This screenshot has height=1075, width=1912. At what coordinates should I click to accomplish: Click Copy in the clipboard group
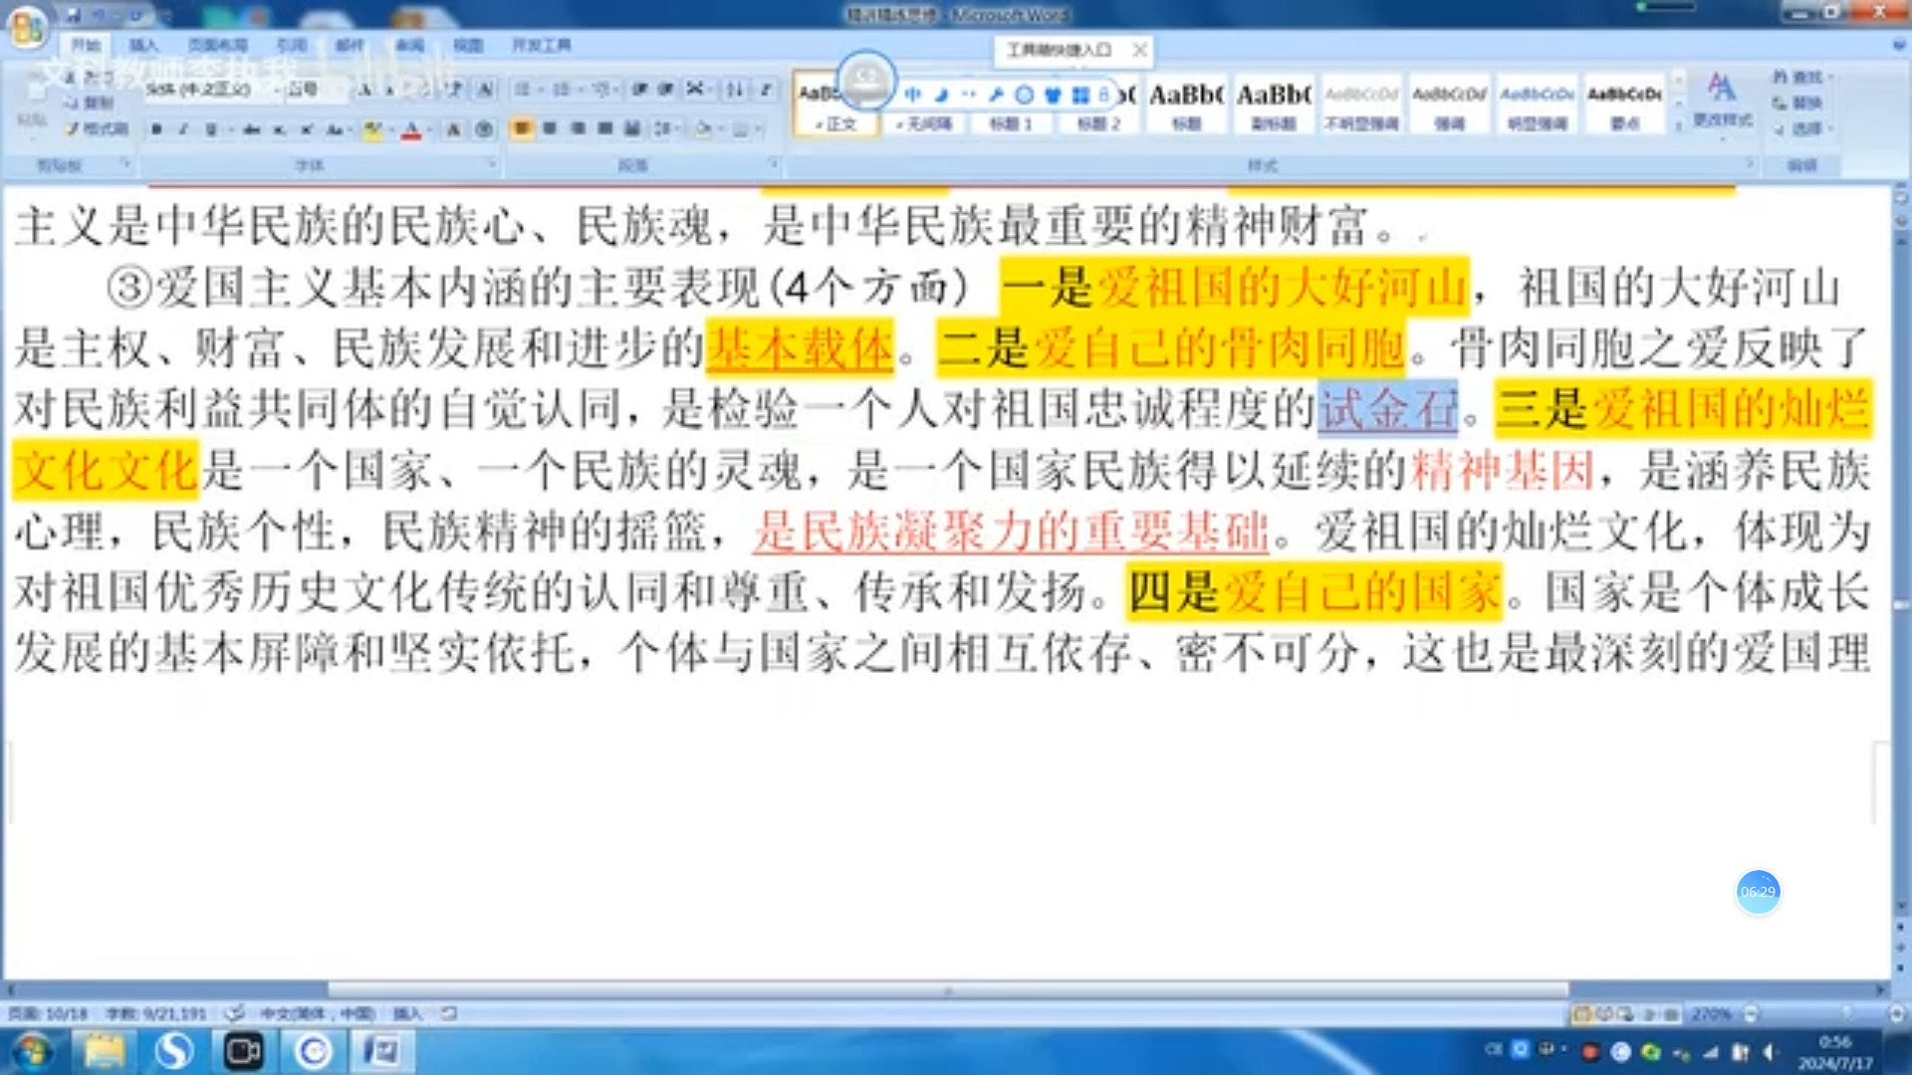[x=90, y=103]
